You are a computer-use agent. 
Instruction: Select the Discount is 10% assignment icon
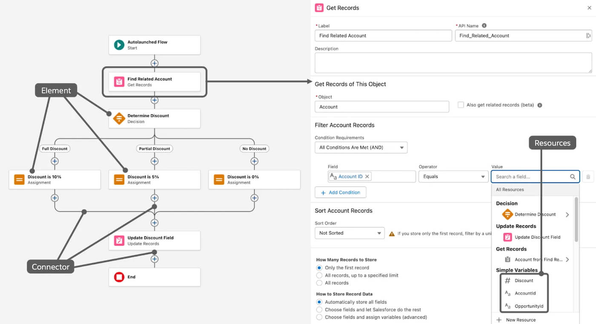coord(19,179)
